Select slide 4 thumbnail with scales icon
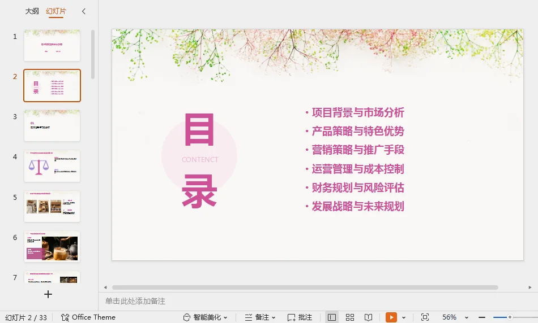 pyautogui.click(x=52, y=166)
